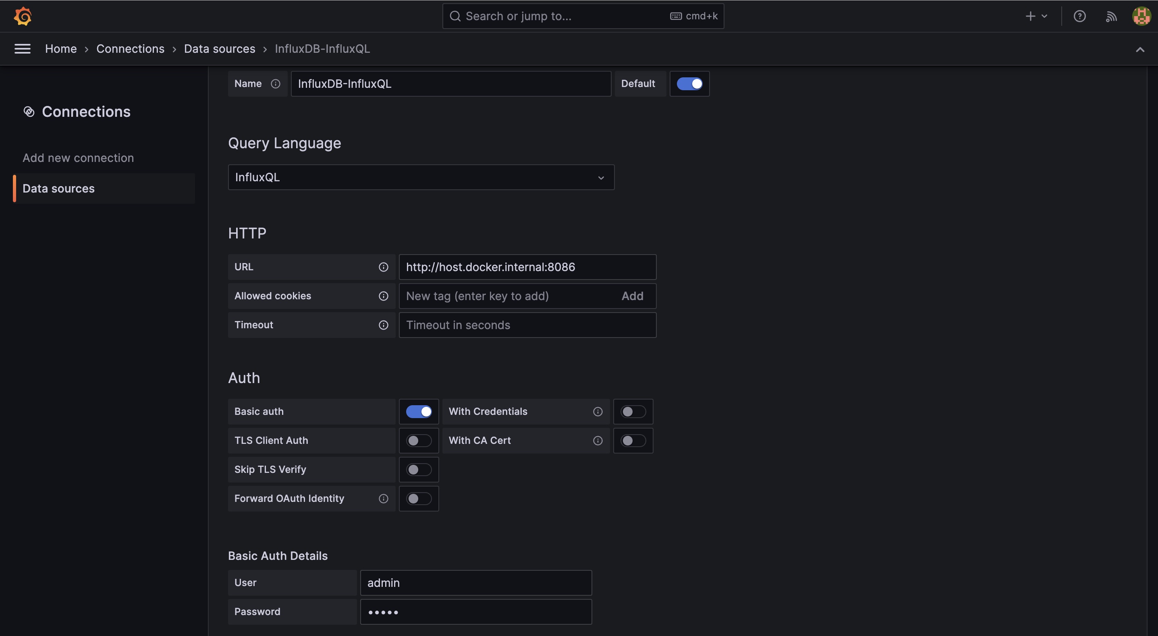Toggle the Default data source switch
The width and height of the screenshot is (1158, 636).
(689, 84)
